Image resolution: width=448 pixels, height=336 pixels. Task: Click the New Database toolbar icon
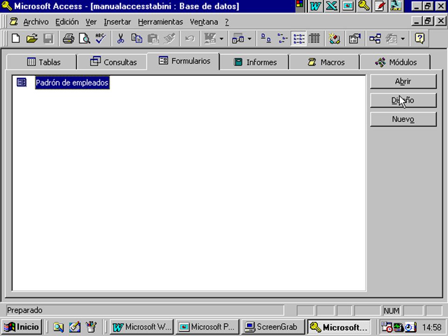point(16,38)
